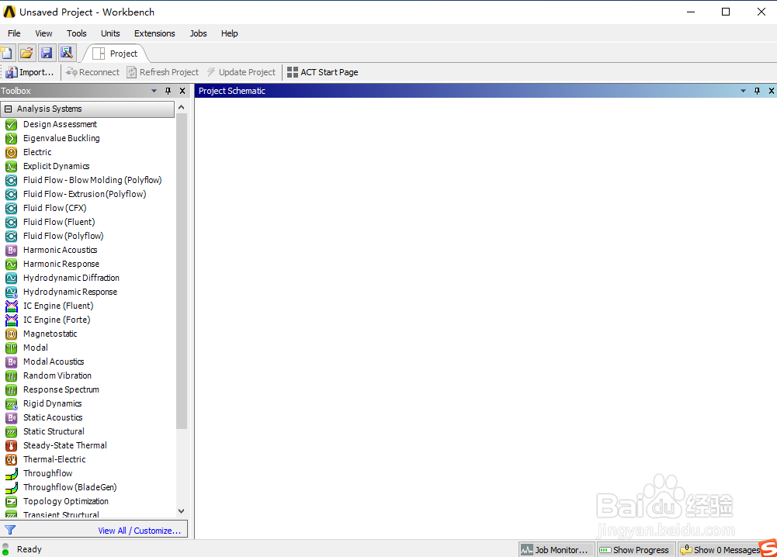Click the Static Structural icon

(11, 432)
